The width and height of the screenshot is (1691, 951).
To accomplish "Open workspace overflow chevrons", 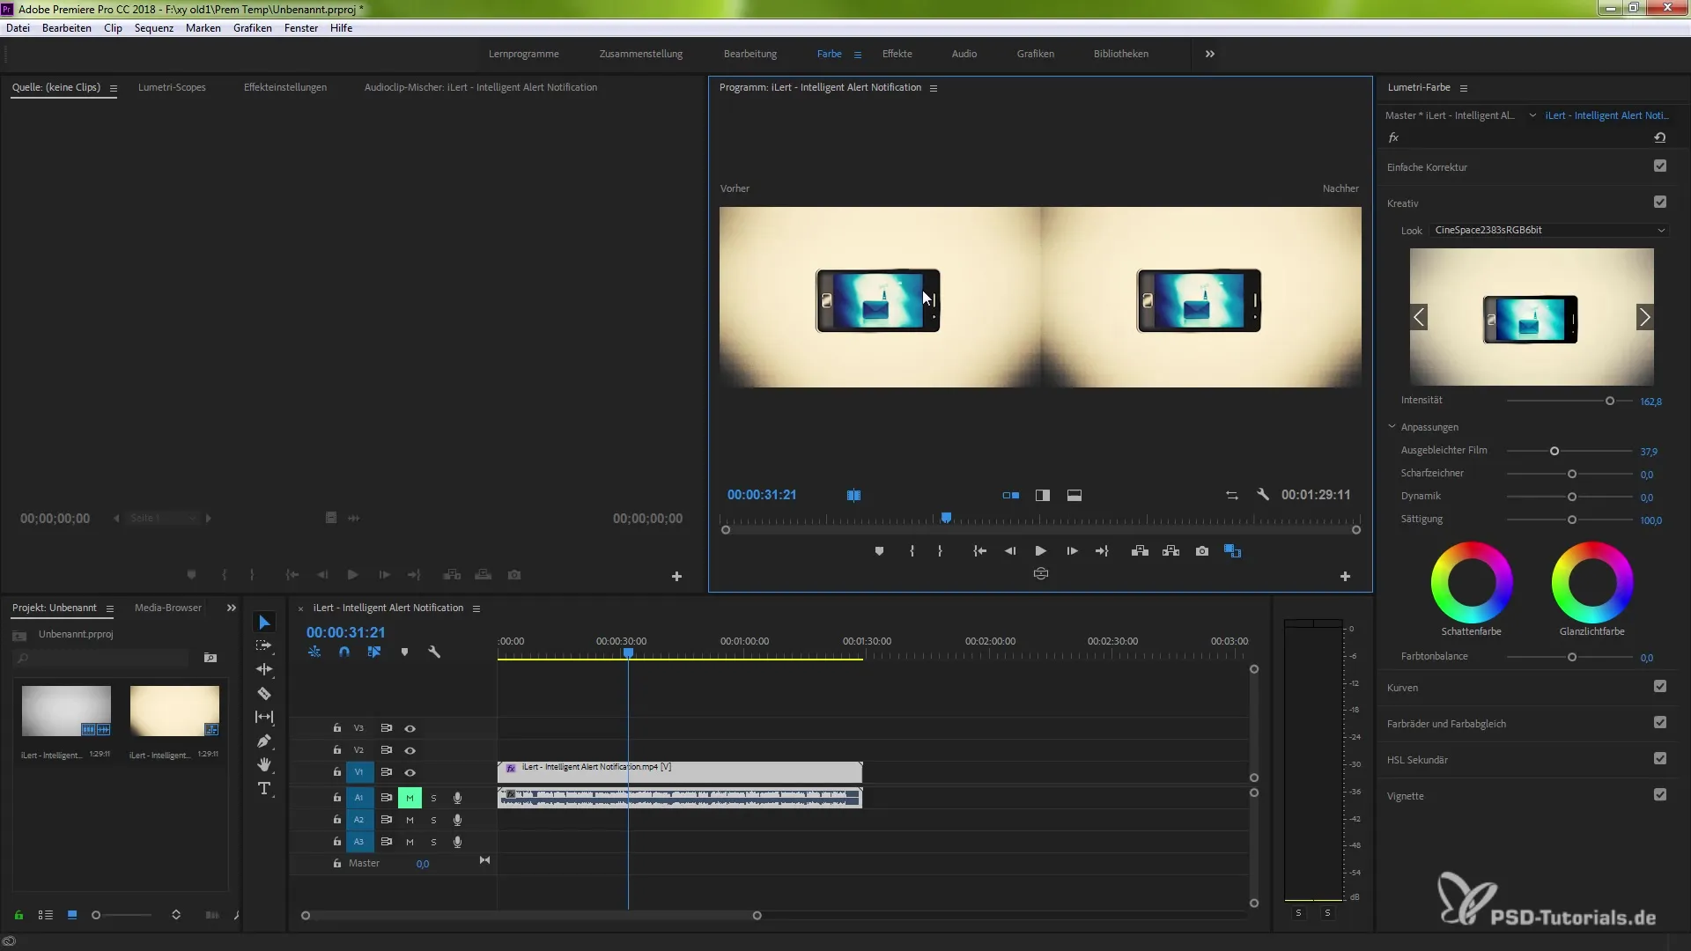I will [x=1210, y=54].
